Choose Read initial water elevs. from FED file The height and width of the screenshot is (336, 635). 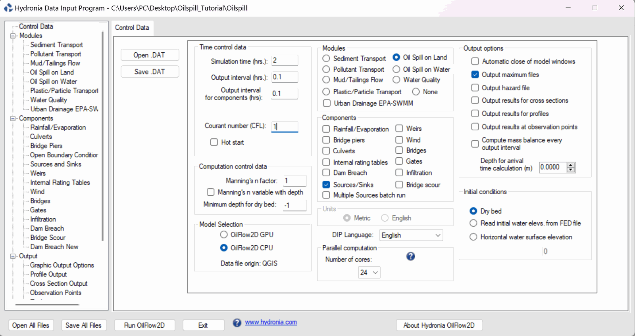[473, 223]
